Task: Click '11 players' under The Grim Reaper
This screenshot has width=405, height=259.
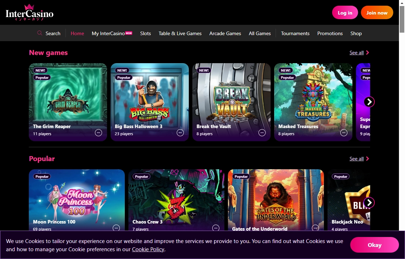Action: click(x=42, y=134)
